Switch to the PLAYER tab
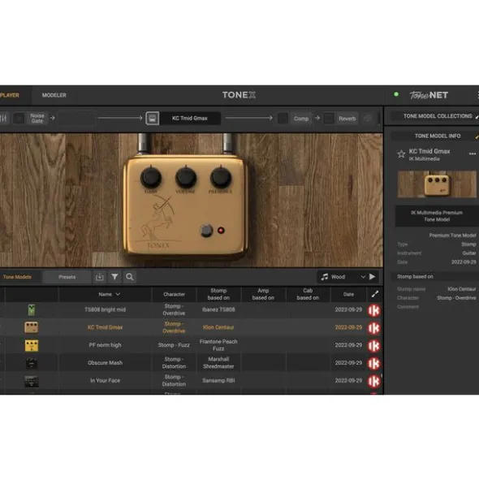This screenshot has width=479, height=480. point(10,95)
